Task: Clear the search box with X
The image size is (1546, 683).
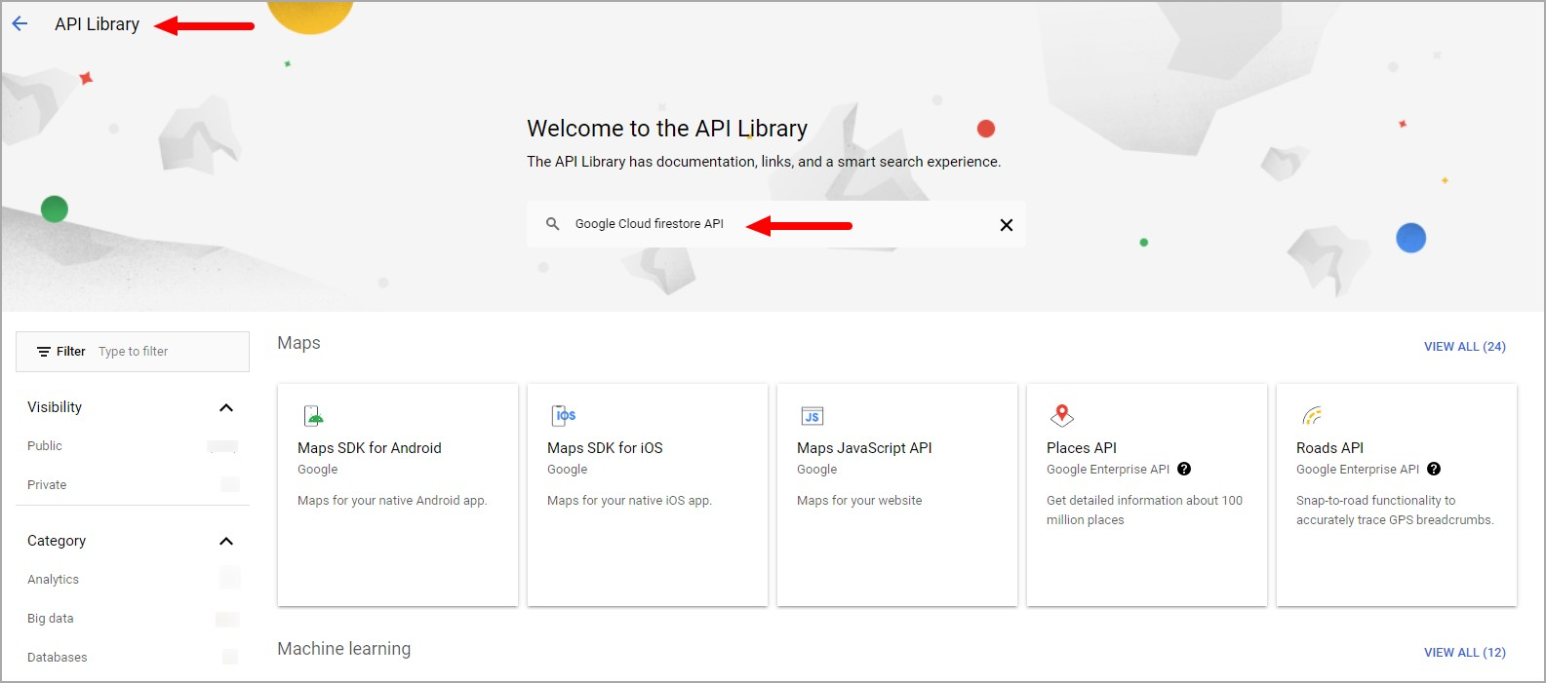Action: 1007,225
